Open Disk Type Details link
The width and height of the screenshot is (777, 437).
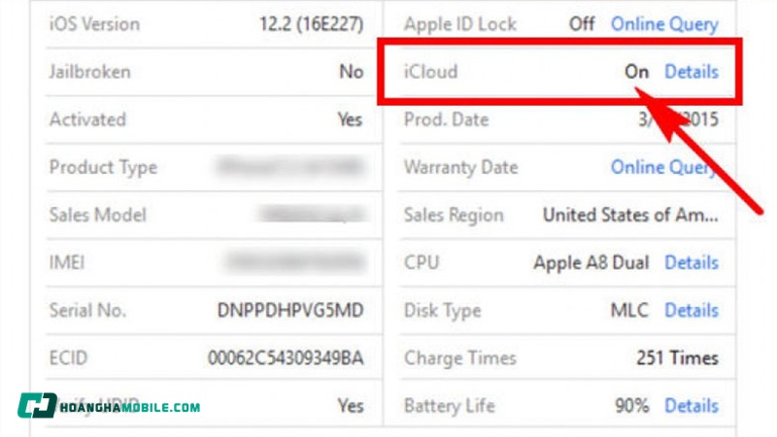pyautogui.click(x=691, y=311)
